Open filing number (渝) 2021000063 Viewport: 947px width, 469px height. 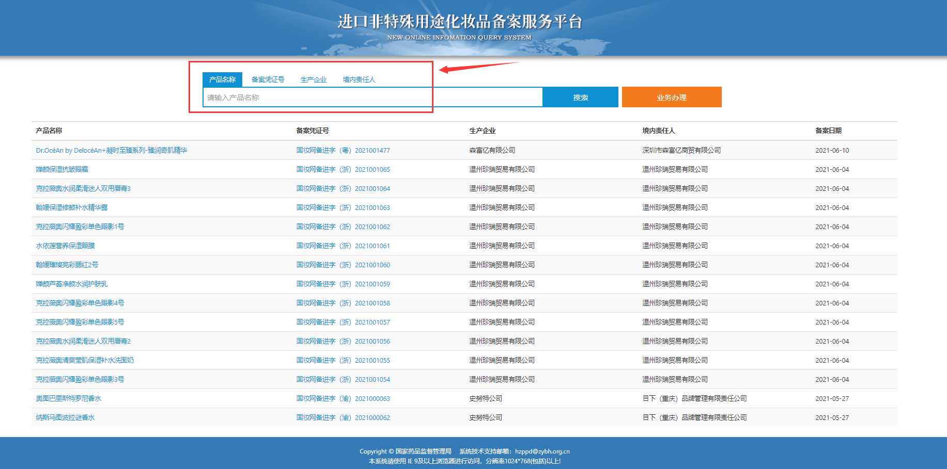pos(343,398)
